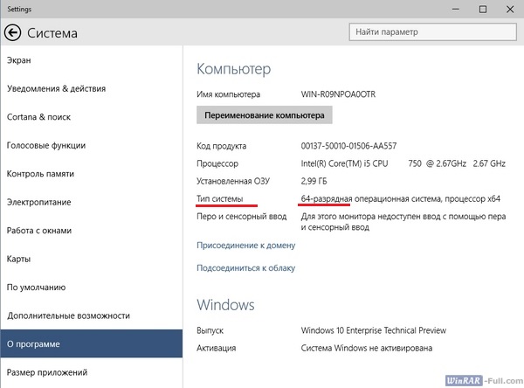The width and height of the screenshot is (524, 388).
Task: Click Подсоединиться к облаку link
Action: (246, 268)
